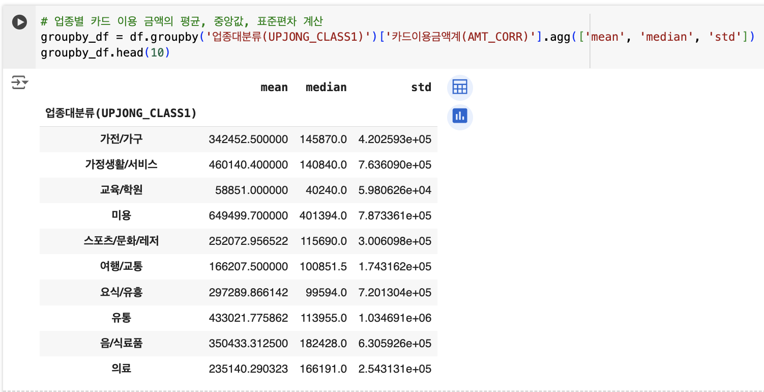Click mean value 433021.775862
Viewport: 764px width, 392px height.
pos(248,318)
